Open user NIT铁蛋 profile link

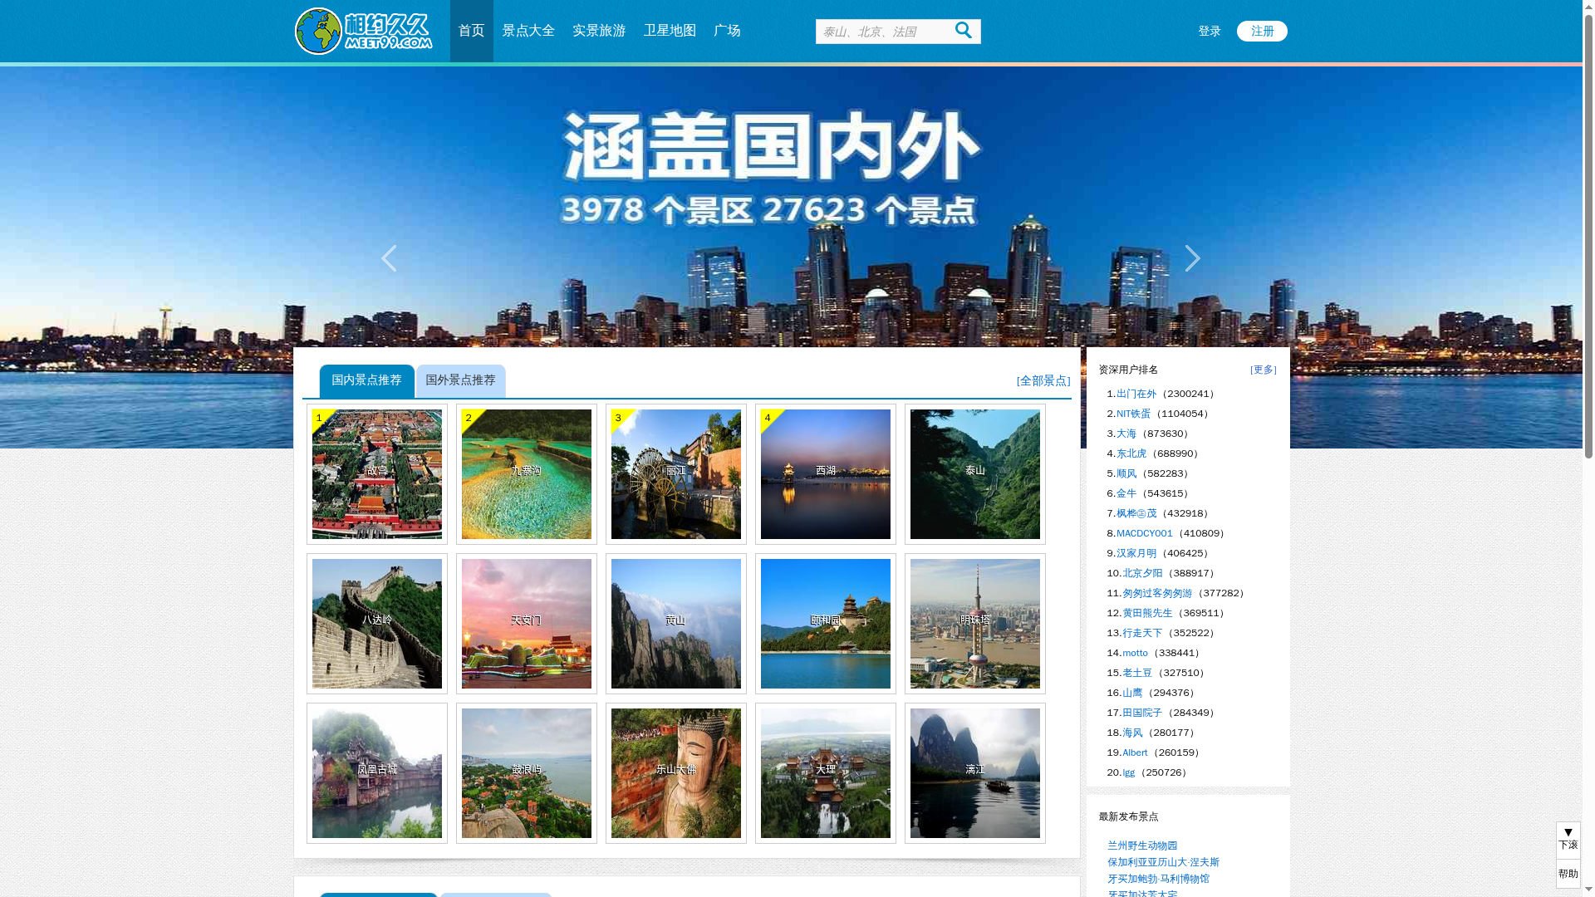point(1133,414)
